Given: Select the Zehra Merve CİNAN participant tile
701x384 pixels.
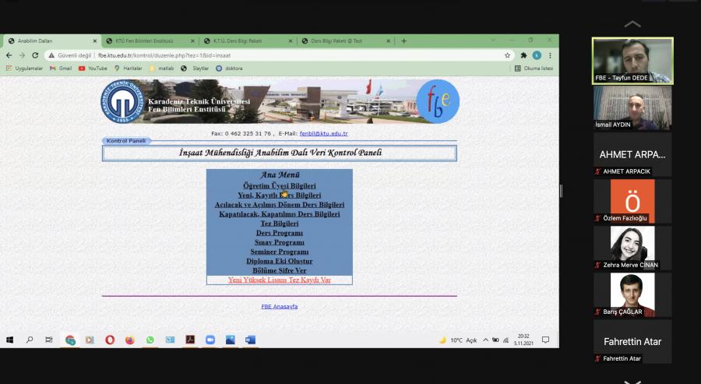Looking at the screenshot, I should click(632, 248).
